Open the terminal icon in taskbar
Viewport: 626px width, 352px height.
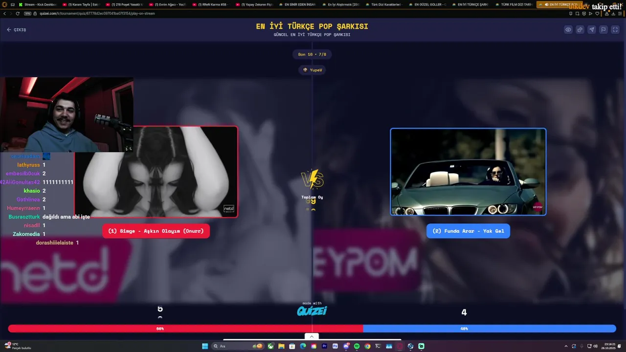378,346
